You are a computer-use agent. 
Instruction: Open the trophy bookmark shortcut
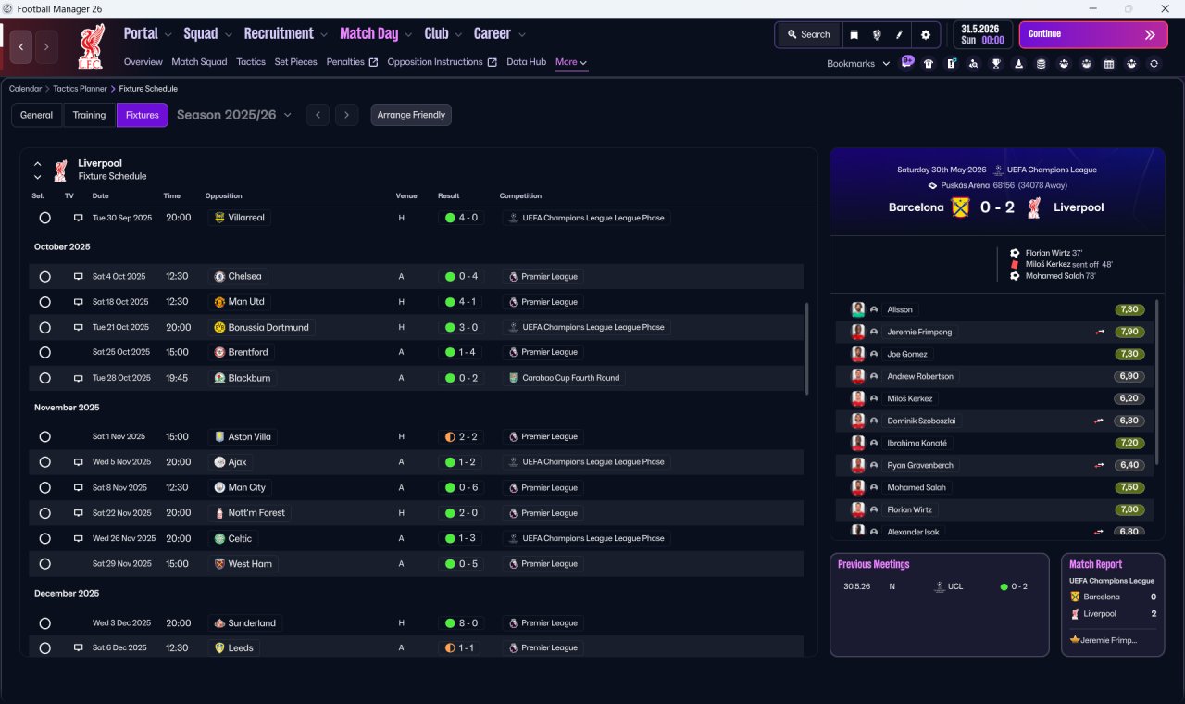click(996, 63)
